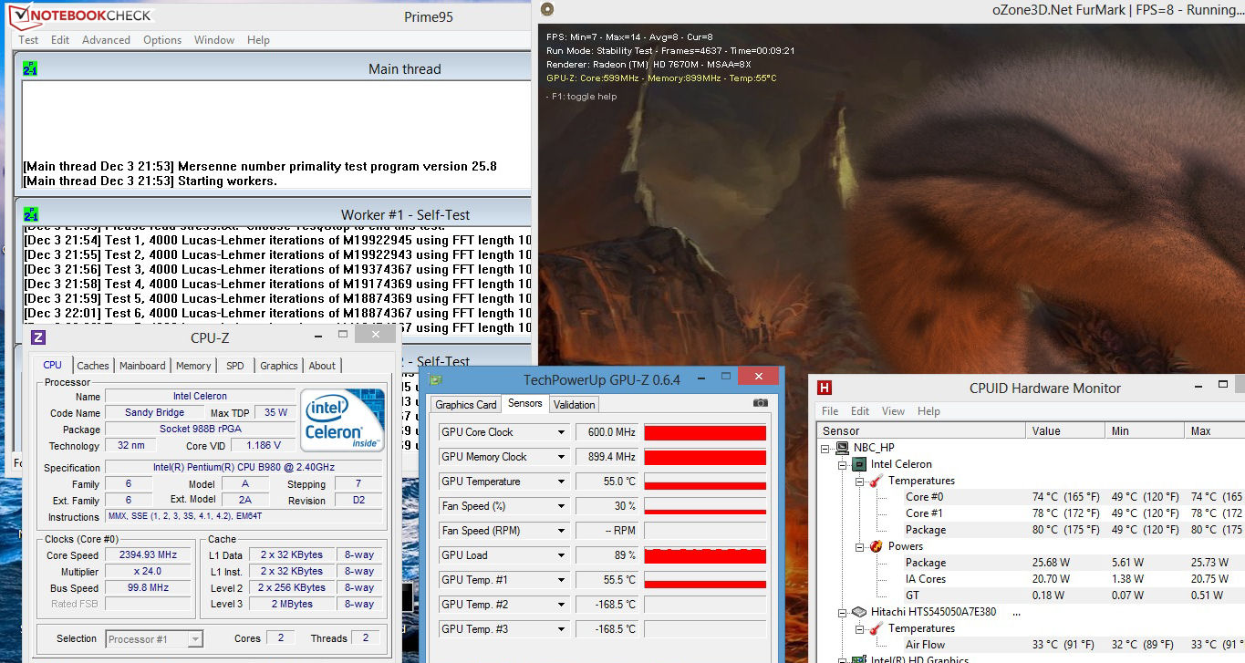Image resolution: width=1245 pixels, height=663 pixels.
Task: Click the Intel Celeron inside logo in CPU-Z
Action: [x=342, y=420]
